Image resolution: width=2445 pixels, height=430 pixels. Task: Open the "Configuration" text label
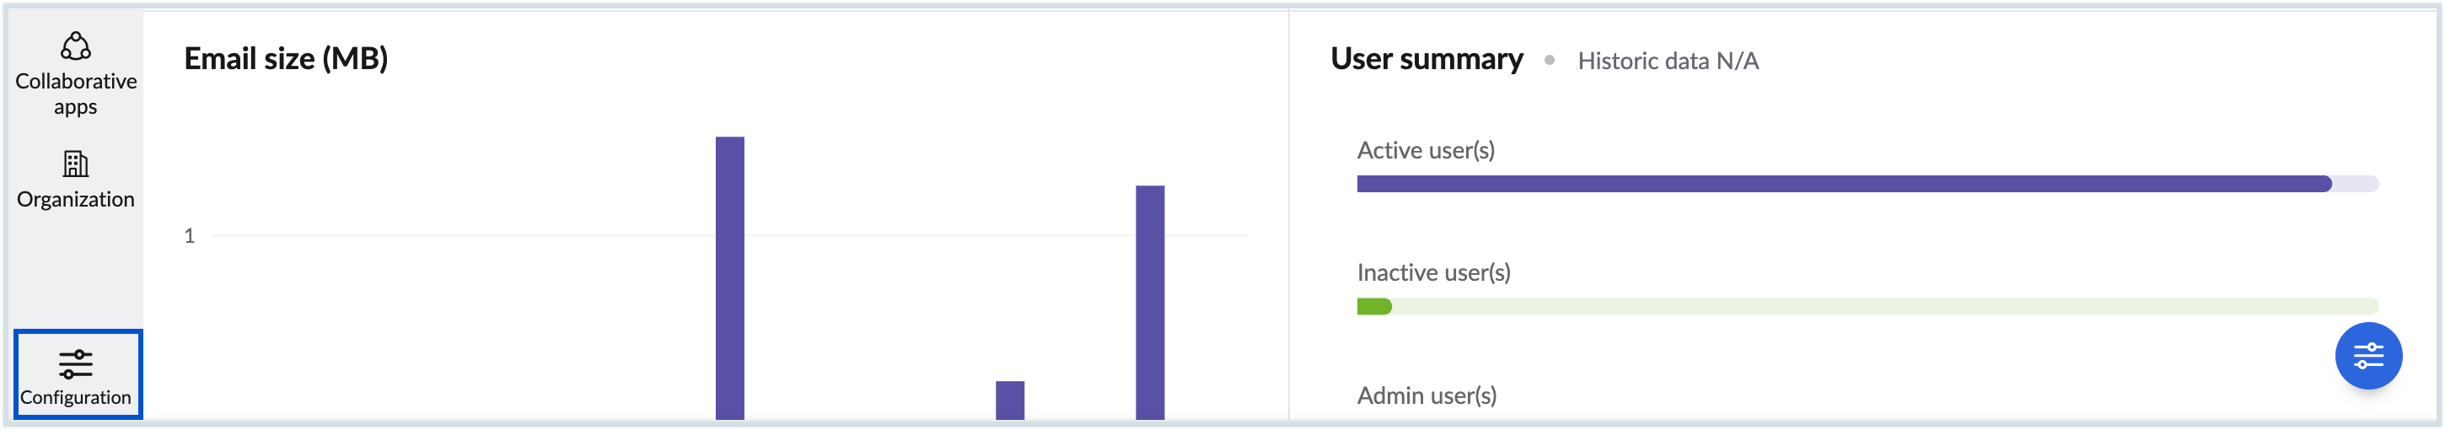point(76,398)
